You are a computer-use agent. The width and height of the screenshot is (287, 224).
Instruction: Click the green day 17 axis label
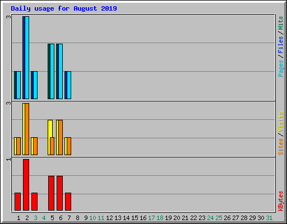151,218
